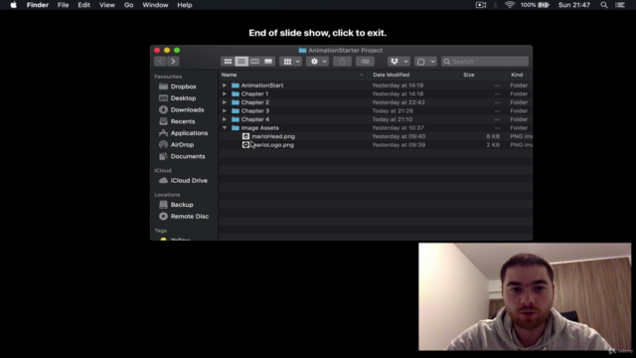Click the screen recording menu bar icon

[x=481, y=5]
